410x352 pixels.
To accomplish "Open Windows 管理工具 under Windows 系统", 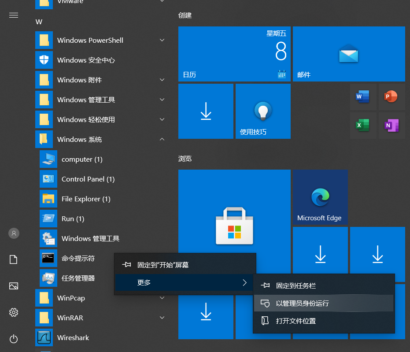I will pos(102,238).
